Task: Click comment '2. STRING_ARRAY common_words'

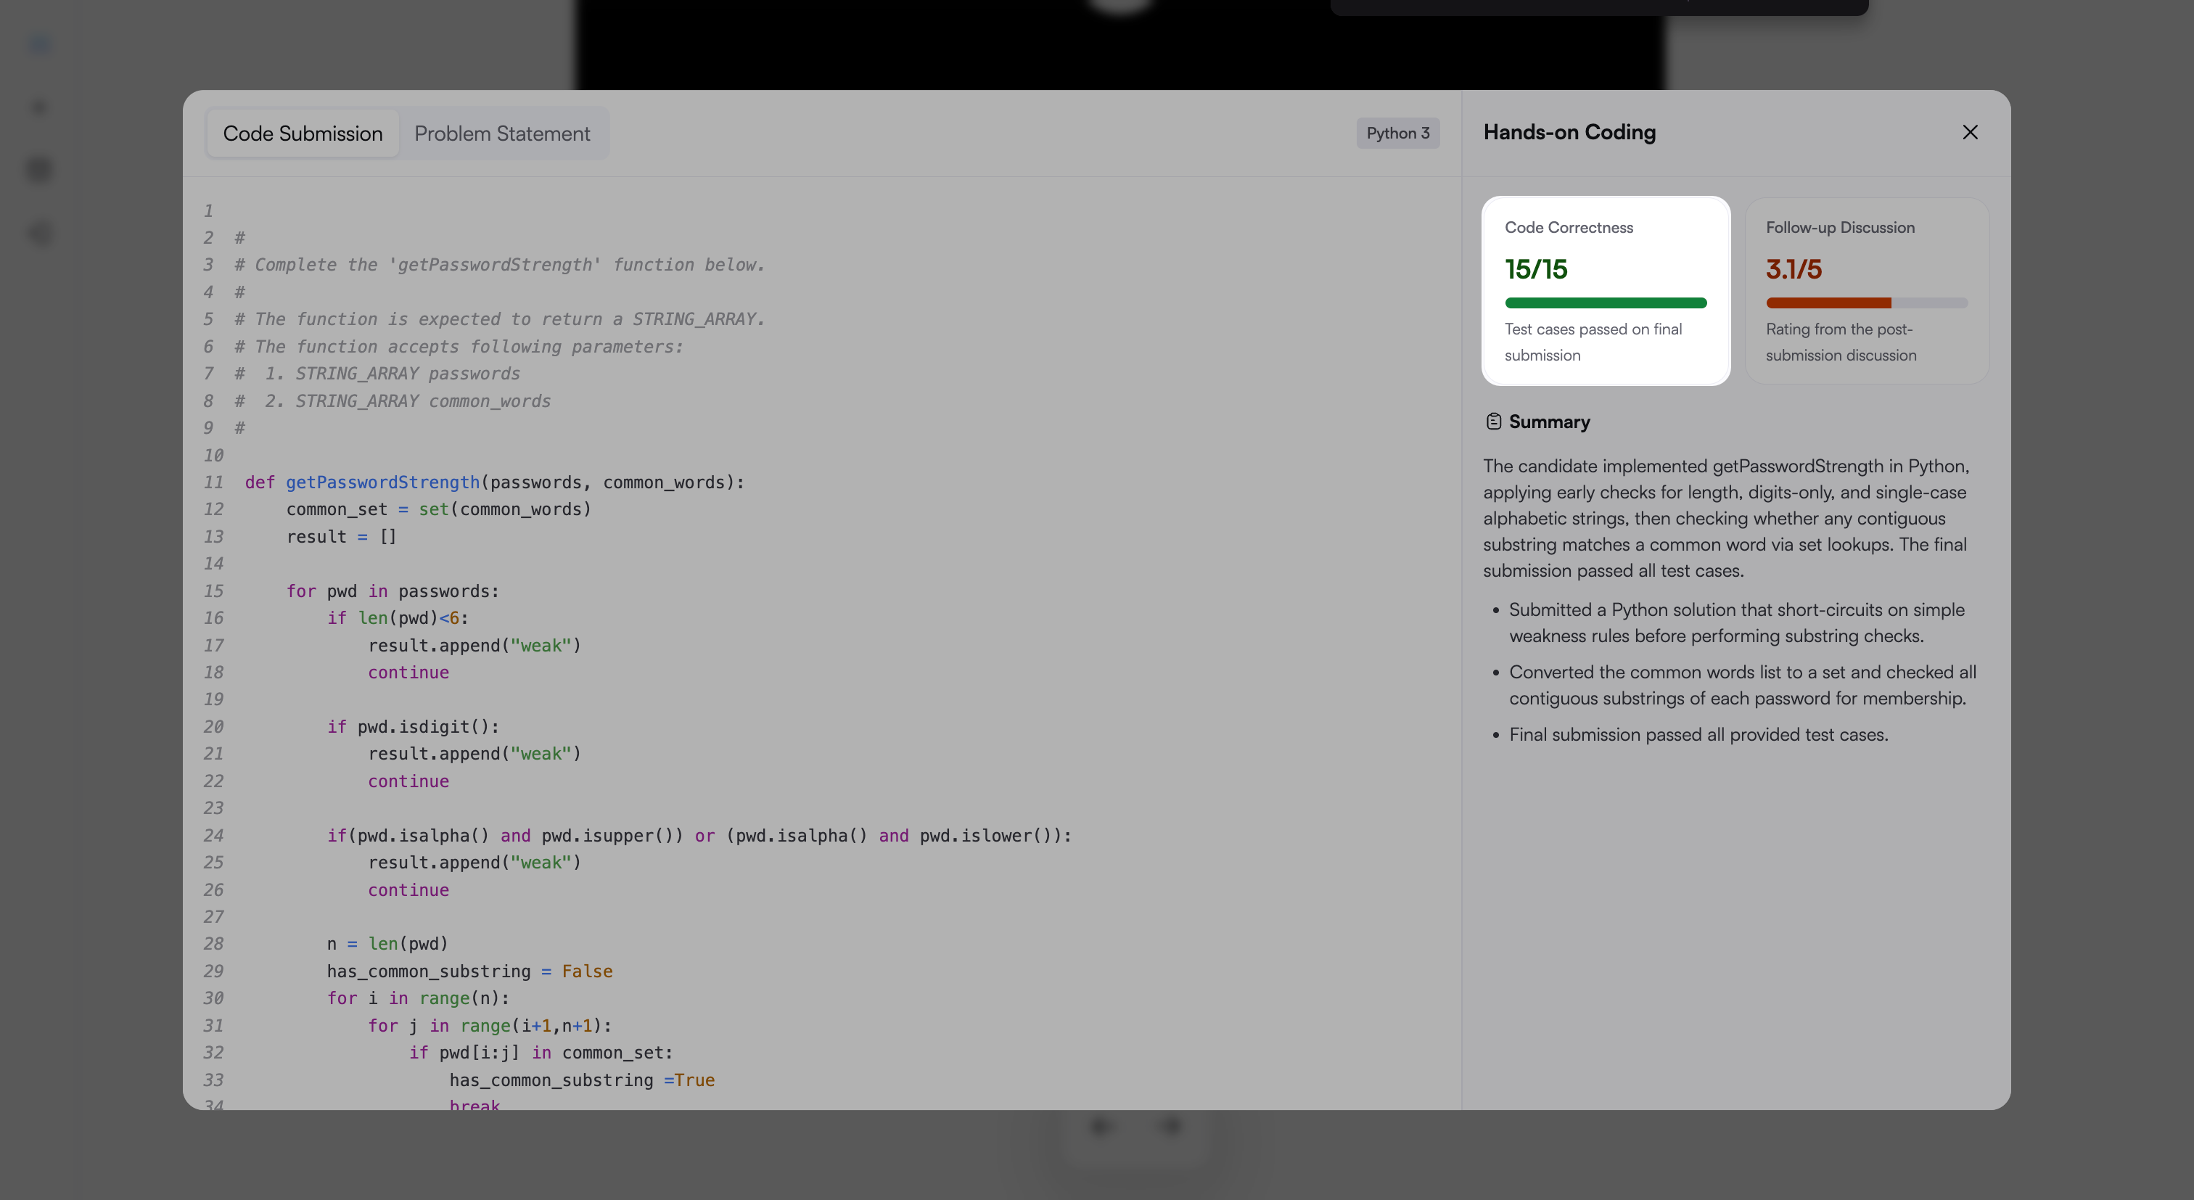Action: [393, 400]
